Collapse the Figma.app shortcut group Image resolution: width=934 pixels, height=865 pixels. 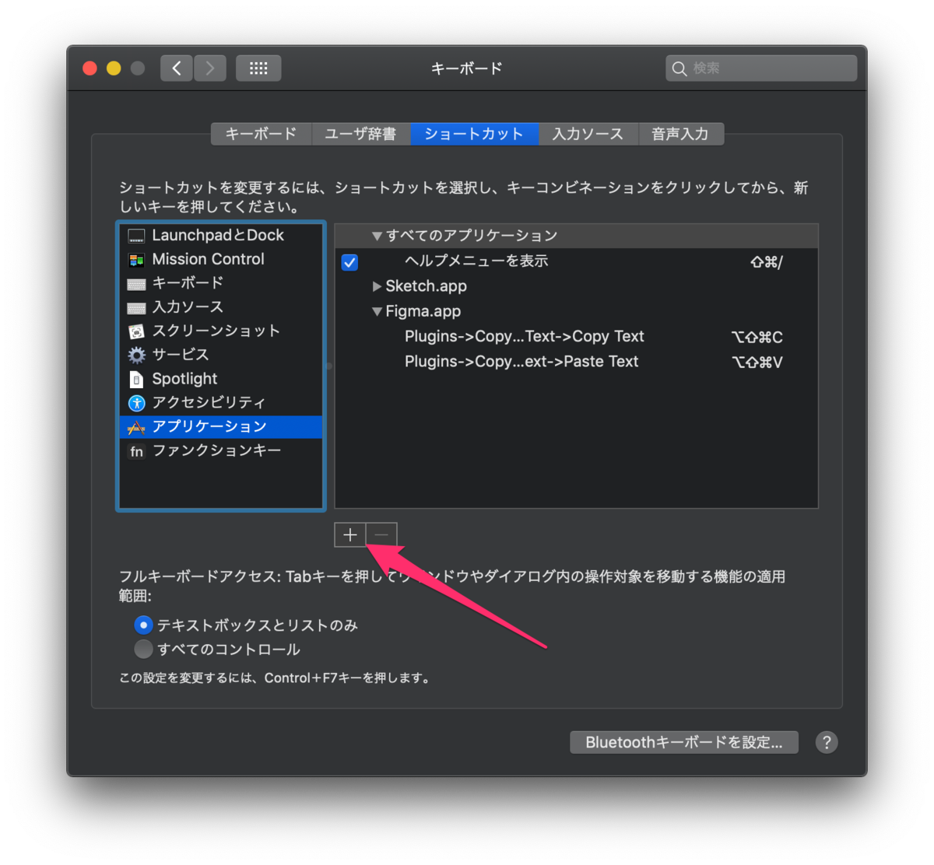377,311
